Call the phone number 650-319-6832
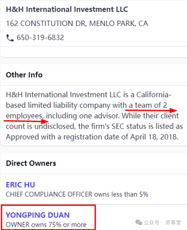 [x=40, y=37]
